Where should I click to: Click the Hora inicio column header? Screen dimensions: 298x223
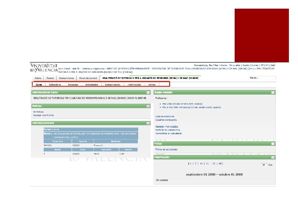[106, 149]
